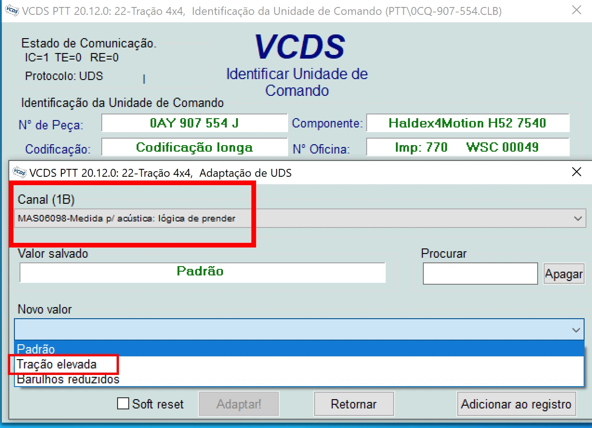Choose Tração elevada from the list
Viewport: 592px width, 428px height.
57,364
